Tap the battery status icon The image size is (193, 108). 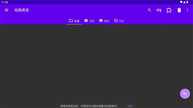pos(187,2)
